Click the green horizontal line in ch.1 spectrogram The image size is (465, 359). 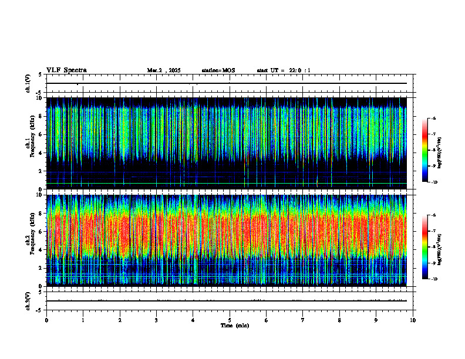[x=227, y=184]
